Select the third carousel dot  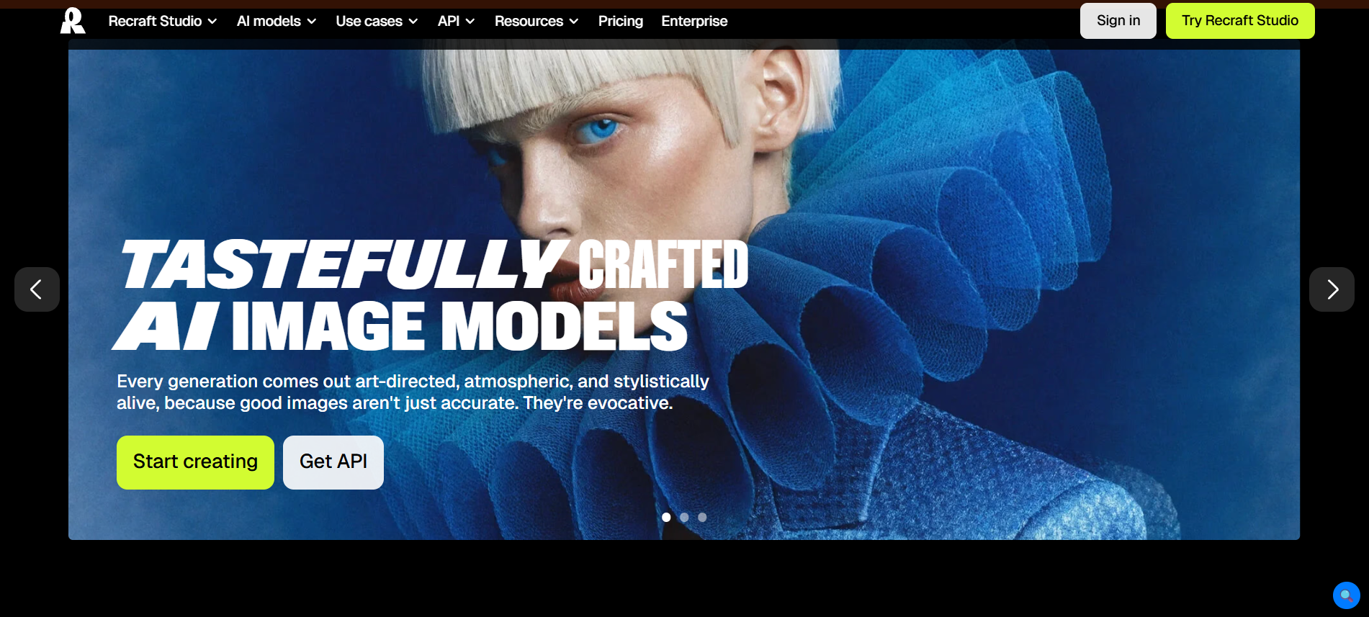tap(702, 517)
